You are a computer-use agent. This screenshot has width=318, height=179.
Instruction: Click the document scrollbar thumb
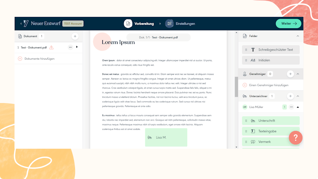tap(236, 87)
